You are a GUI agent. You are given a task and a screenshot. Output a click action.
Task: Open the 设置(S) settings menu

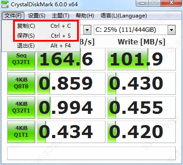point(37,16)
